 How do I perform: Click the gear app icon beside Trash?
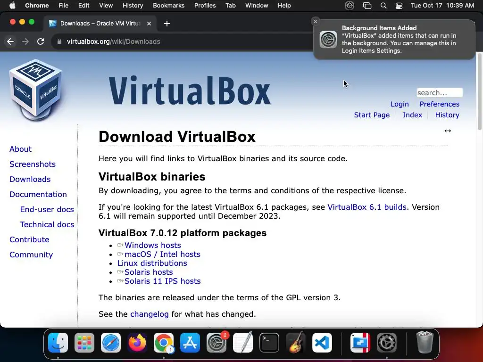coord(387,343)
